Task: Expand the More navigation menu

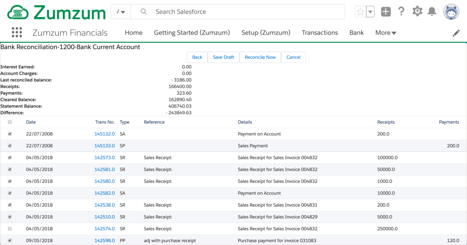Action: point(386,33)
